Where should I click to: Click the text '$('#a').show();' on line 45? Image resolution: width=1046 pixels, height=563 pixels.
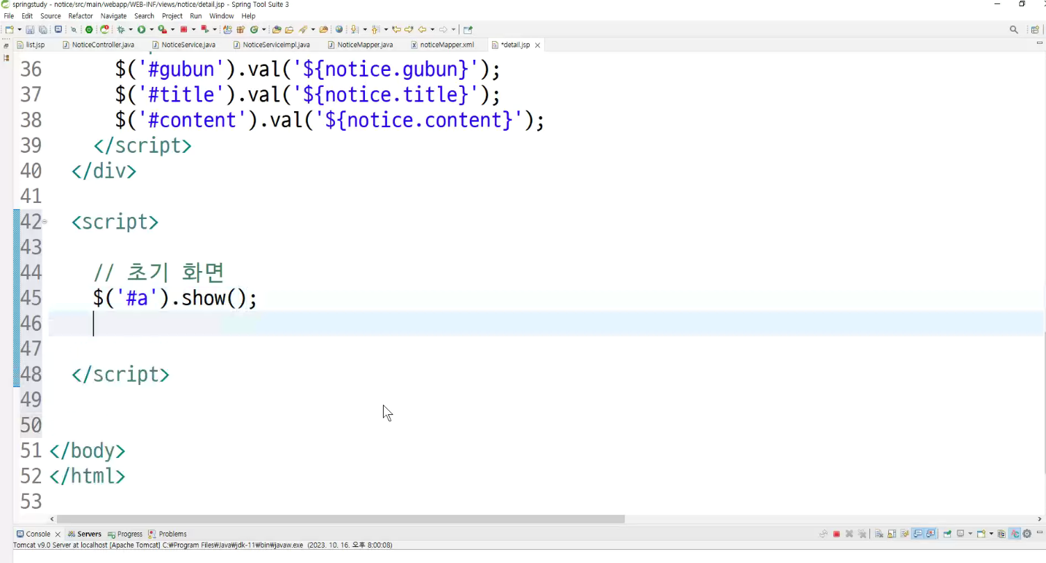[175, 298]
